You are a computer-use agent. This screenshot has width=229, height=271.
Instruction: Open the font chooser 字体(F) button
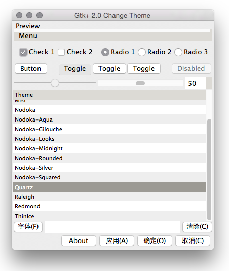tap(28, 227)
